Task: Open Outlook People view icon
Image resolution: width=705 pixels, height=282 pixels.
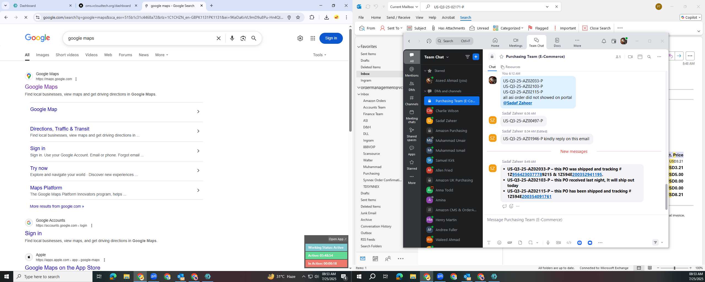Action: coord(388,259)
